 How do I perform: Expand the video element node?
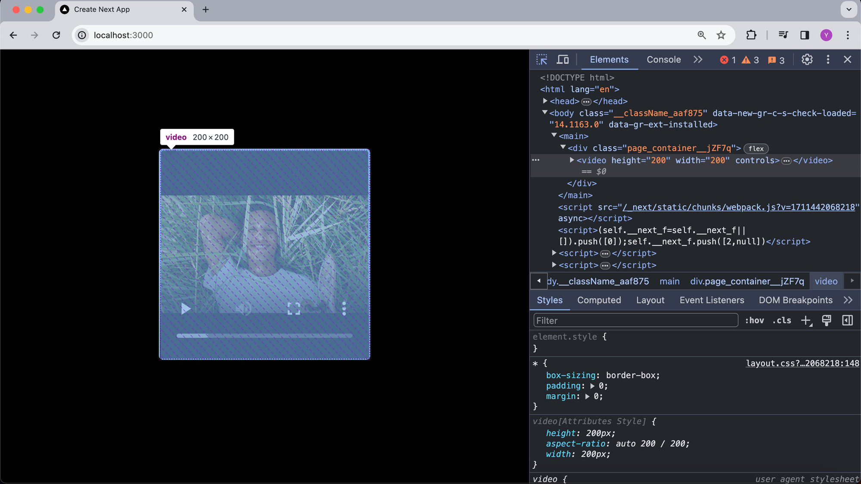(572, 160)
